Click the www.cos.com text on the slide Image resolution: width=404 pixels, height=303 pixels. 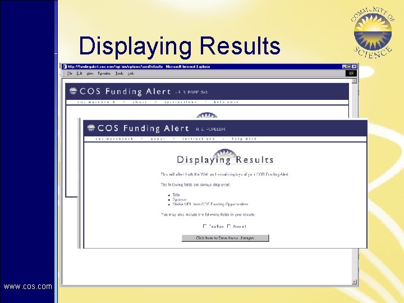28,287
